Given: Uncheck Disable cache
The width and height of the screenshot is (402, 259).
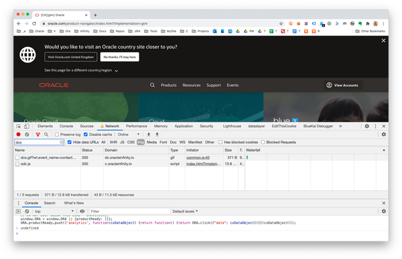Looking at the screenshot, I should 86,135.
